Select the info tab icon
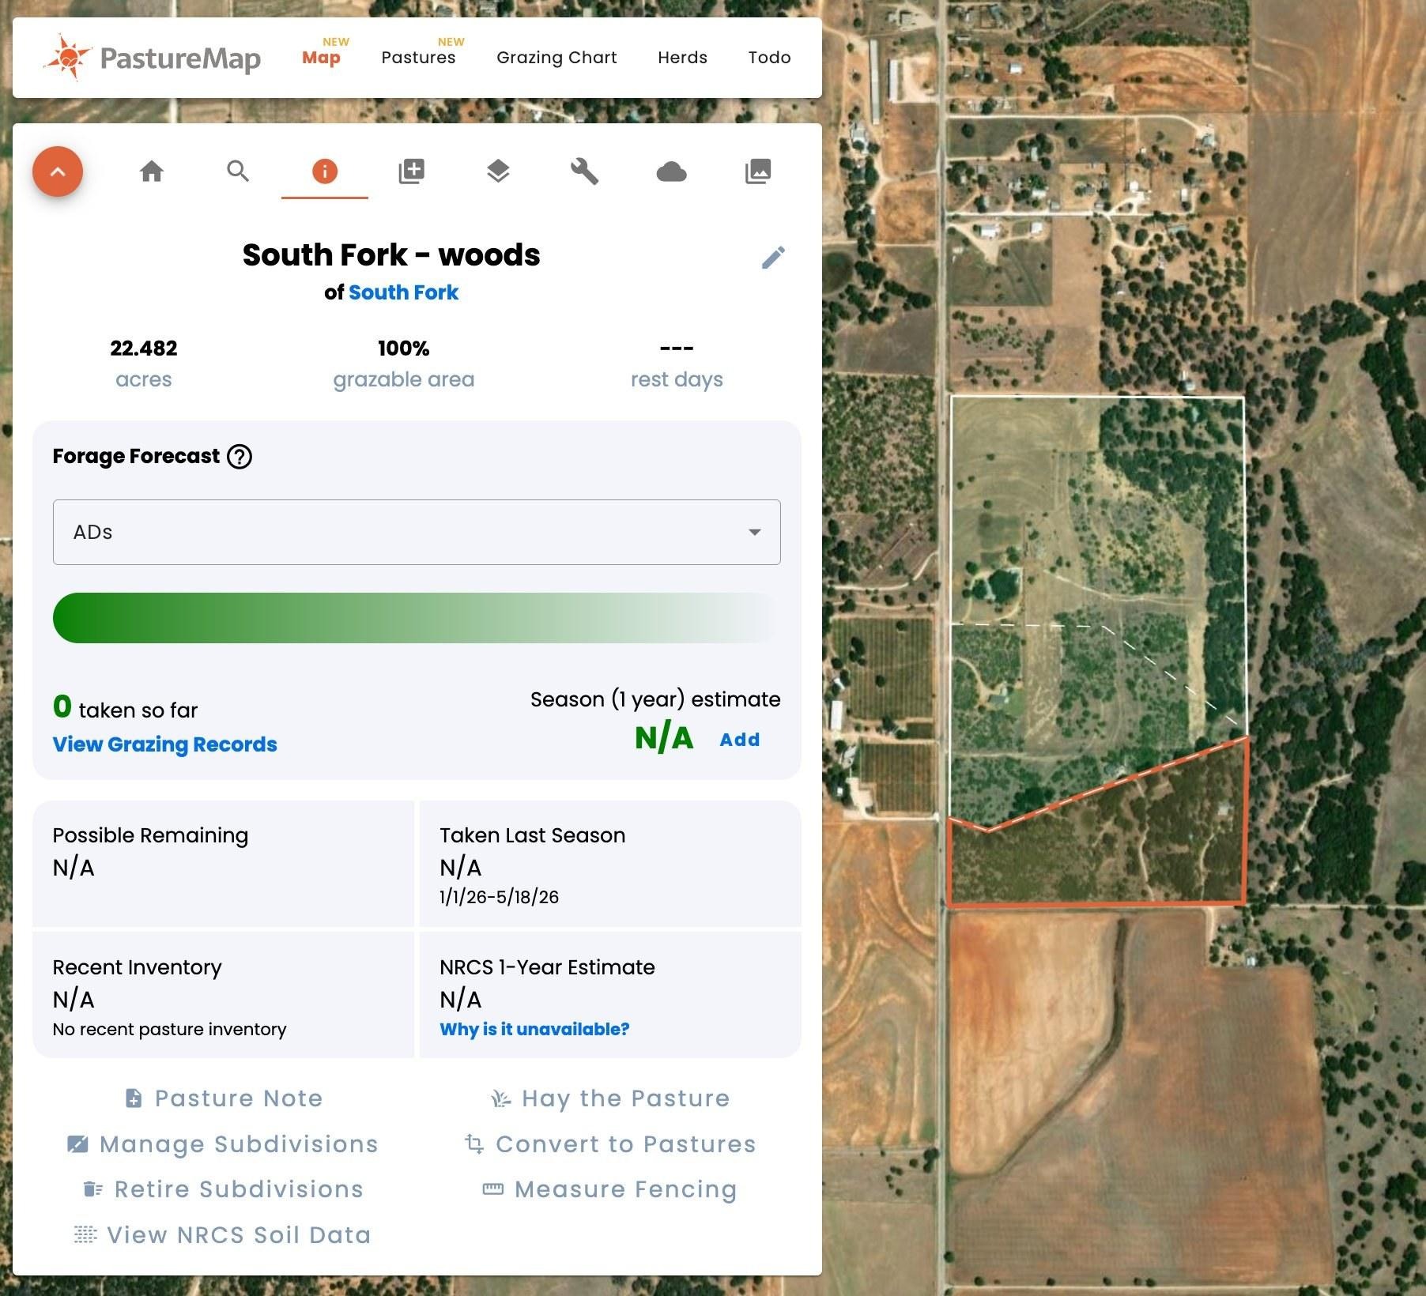1426x1296 pixels. (x=325, y=171)
